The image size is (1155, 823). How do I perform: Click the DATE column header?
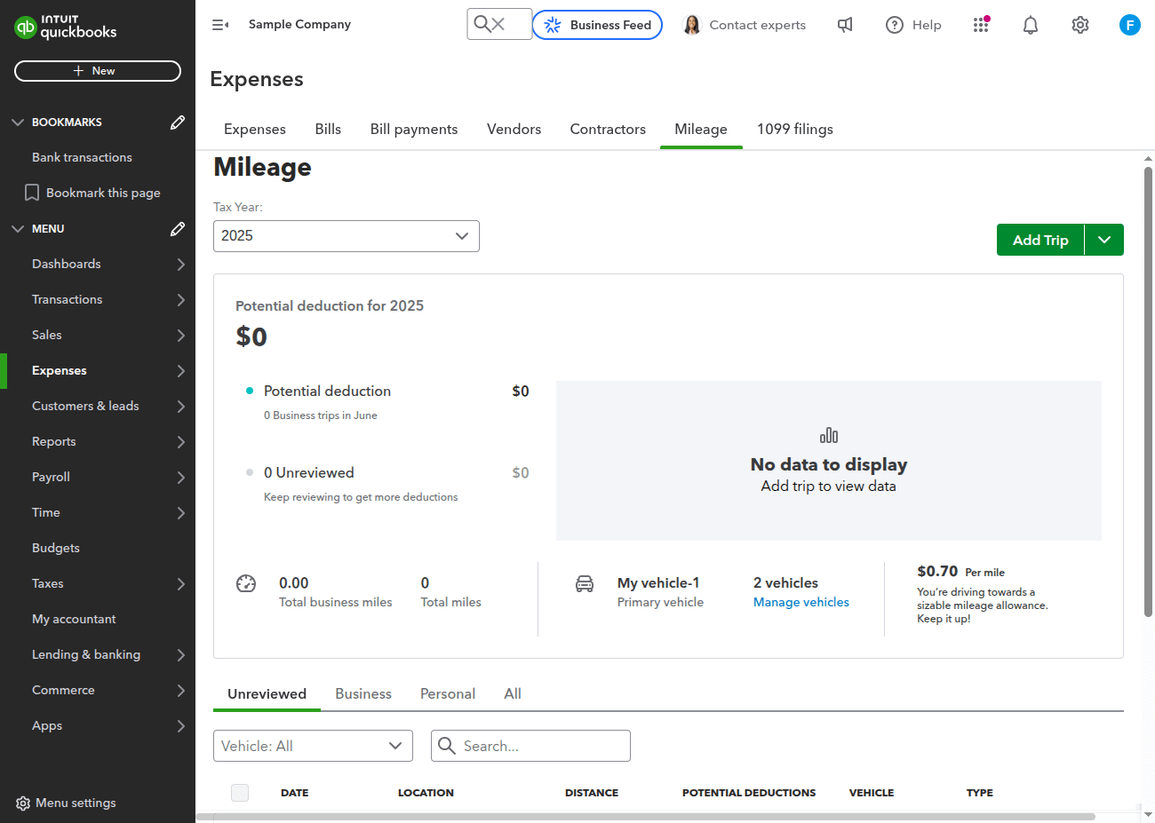pyautogui.click(x=295, y=793)
